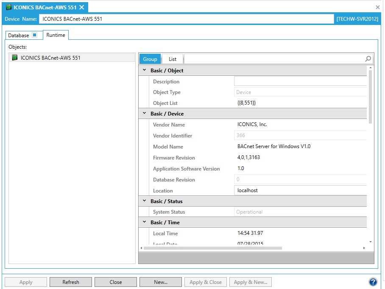The image size is (385, 289).
Task: Open the blue help icon
Action: click(x=373, y=282)
